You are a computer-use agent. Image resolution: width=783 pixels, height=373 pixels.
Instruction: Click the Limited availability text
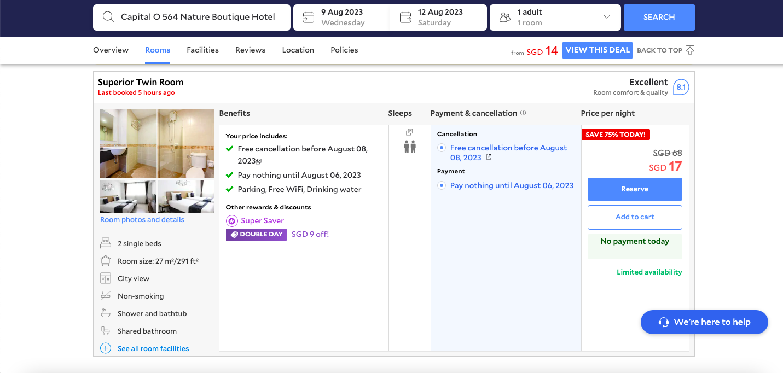coord(649,272)
